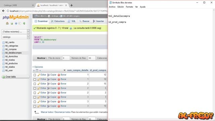Check the second row with num_compra_detalle 3

click(x=35, y=102)
